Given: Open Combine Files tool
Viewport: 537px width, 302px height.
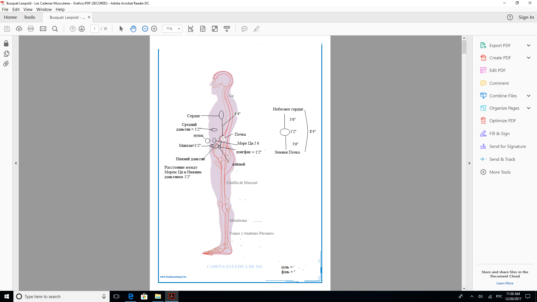Looking at the screenshot, I should pyautogui.click(x=498, y=96).
